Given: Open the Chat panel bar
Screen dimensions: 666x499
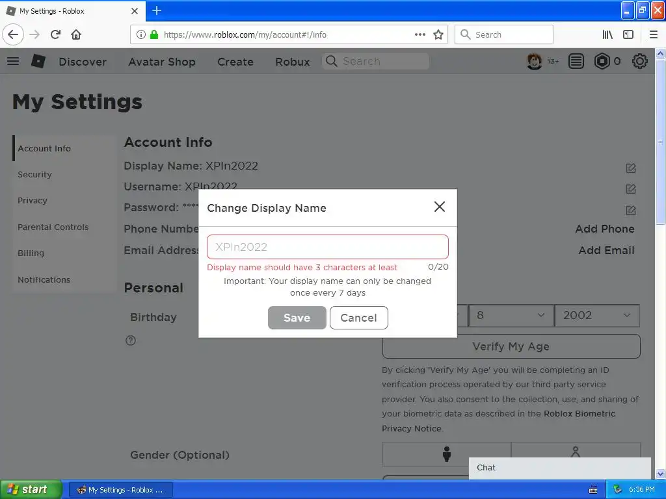Looking at the screenshot, I should click(560, 468).
